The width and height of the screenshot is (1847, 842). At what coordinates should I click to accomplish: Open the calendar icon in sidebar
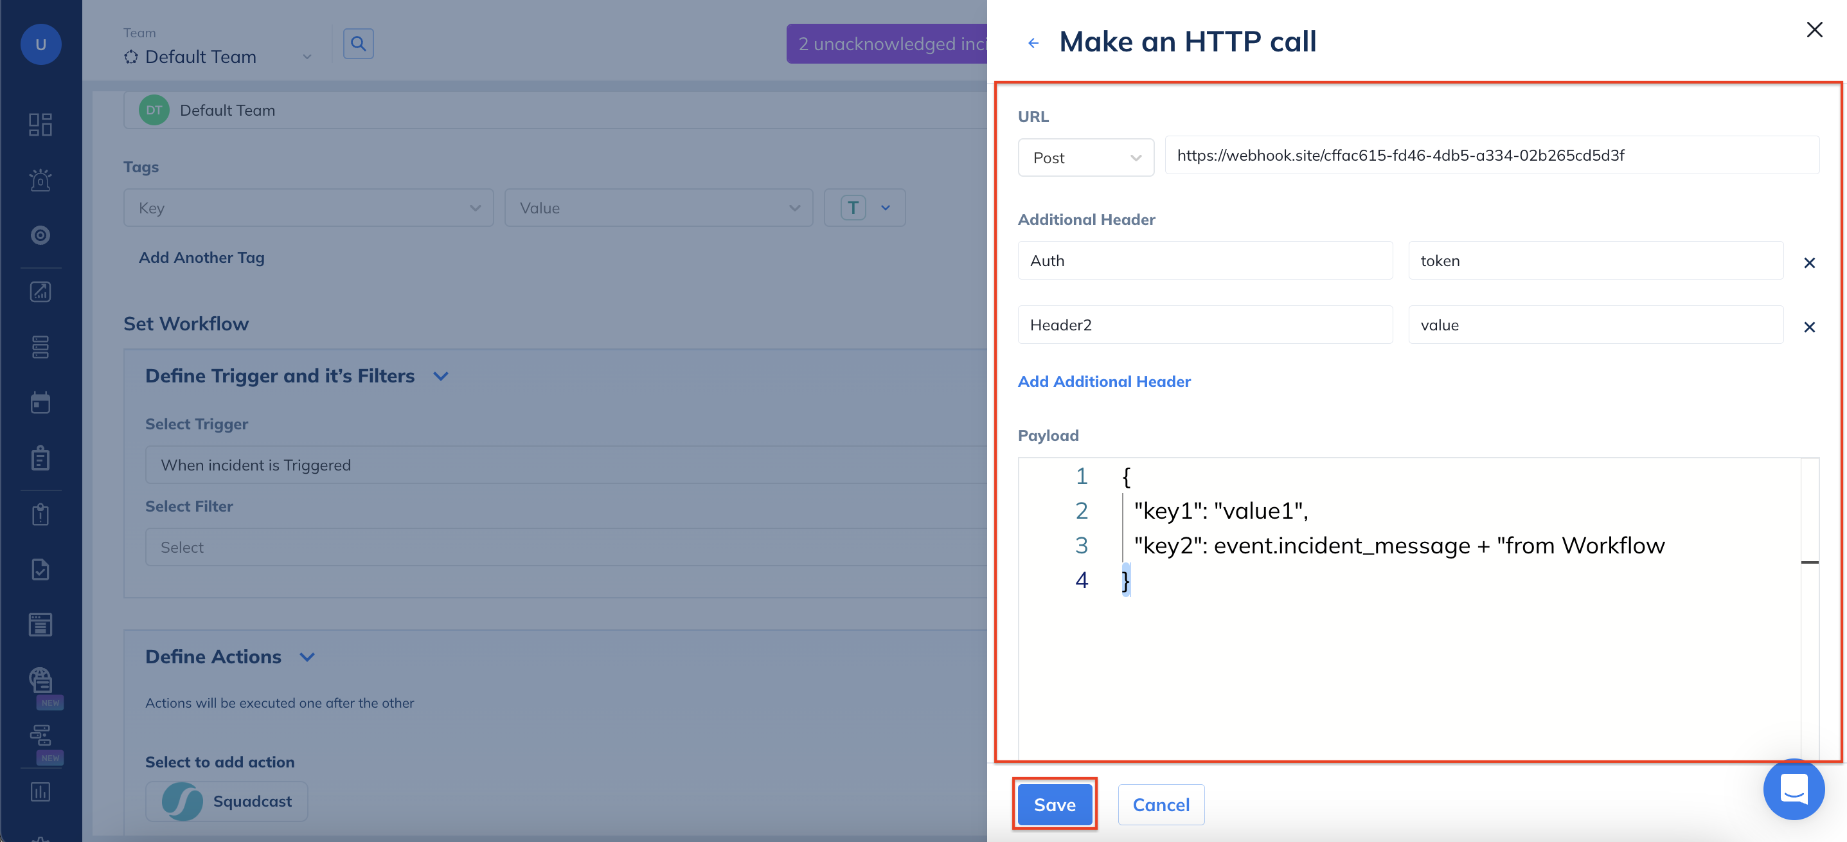point(40,403)
